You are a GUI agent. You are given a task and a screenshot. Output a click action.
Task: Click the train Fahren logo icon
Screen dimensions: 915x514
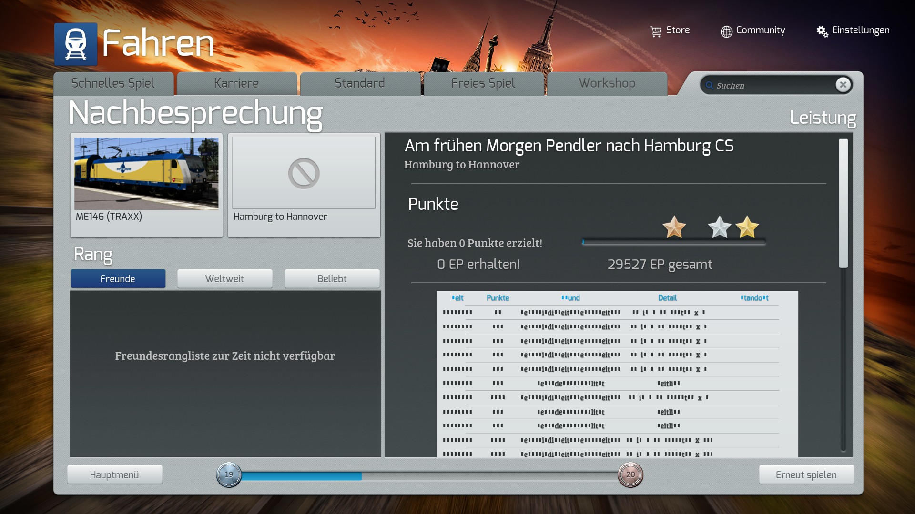tap(76, 44)
